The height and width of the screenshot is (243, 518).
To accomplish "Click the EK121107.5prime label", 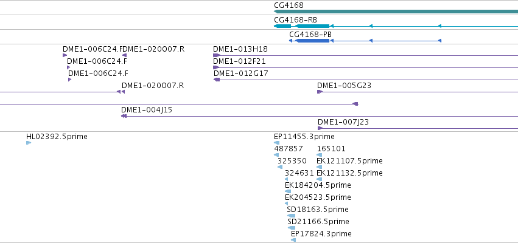I will point(349,161).
